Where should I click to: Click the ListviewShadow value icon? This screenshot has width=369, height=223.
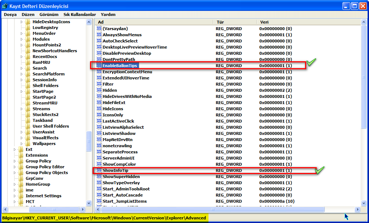(x=99, y=133)
